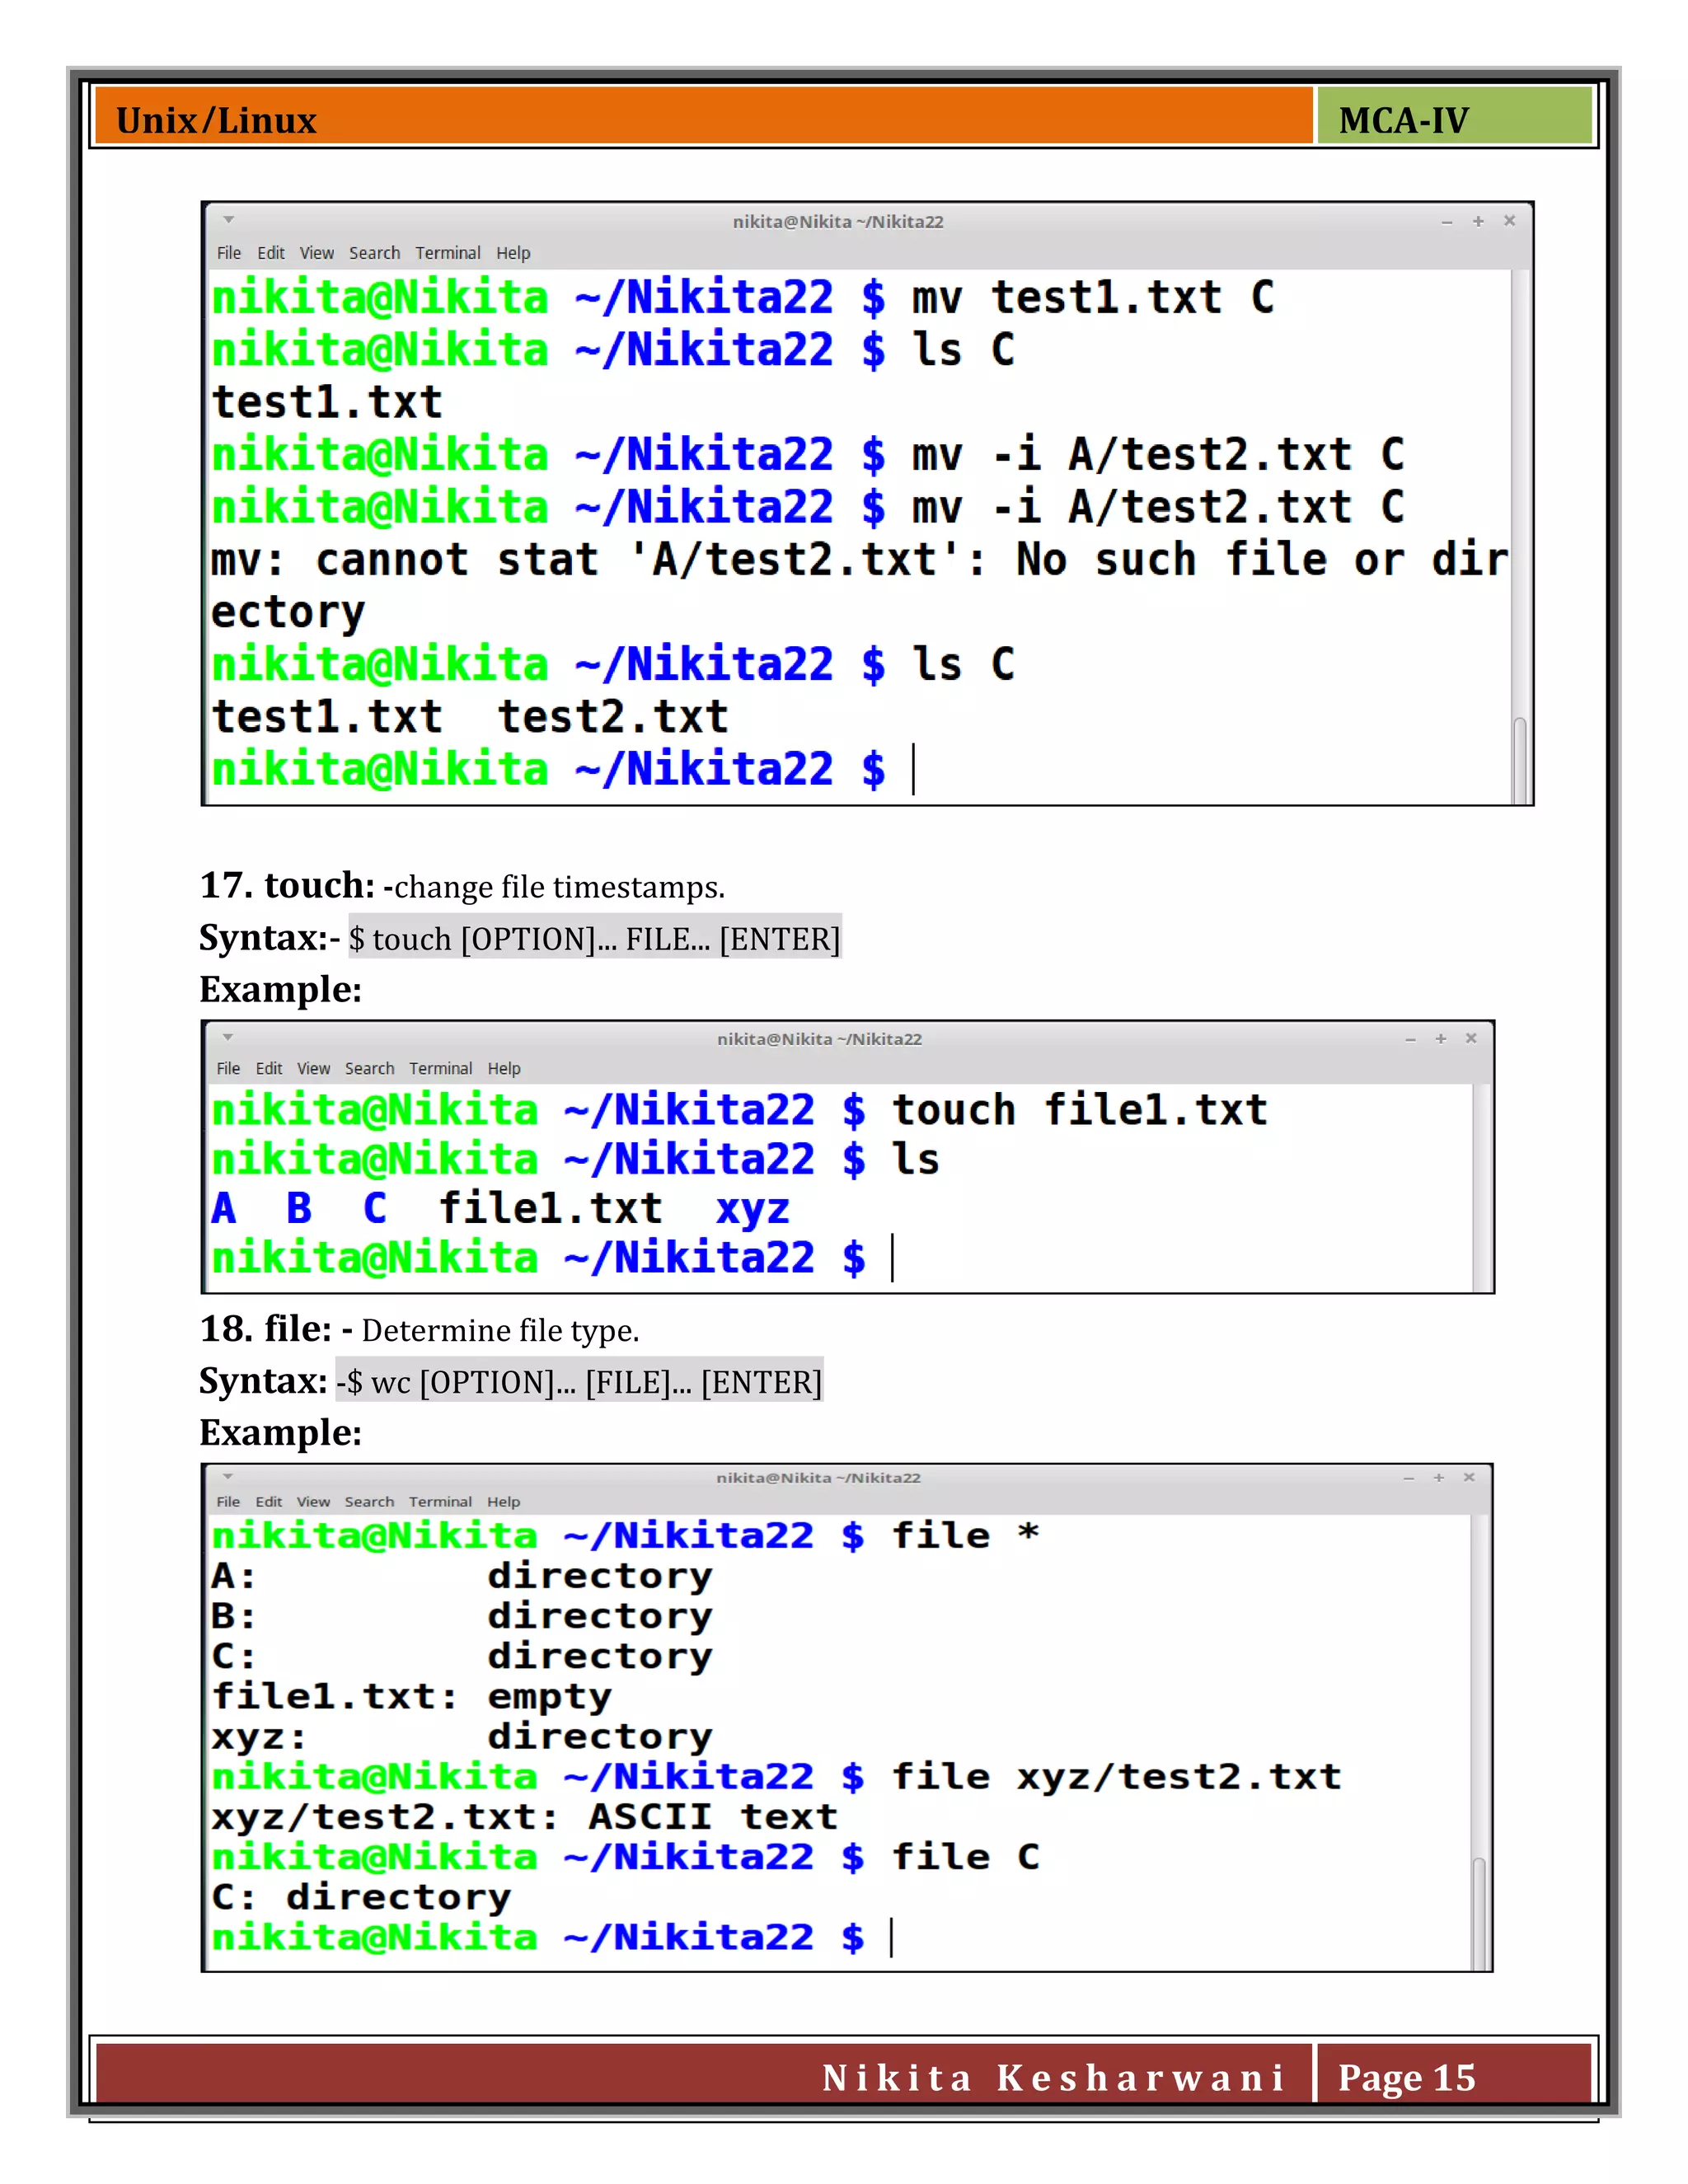Open Edit menu in top terminal window
Viewport: 1688px width, 2184px height.
coord(271,253)
